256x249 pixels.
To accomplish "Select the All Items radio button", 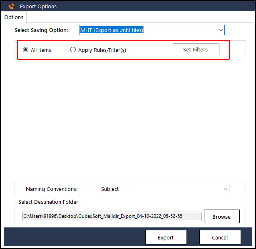I will [x=26, y=50].
